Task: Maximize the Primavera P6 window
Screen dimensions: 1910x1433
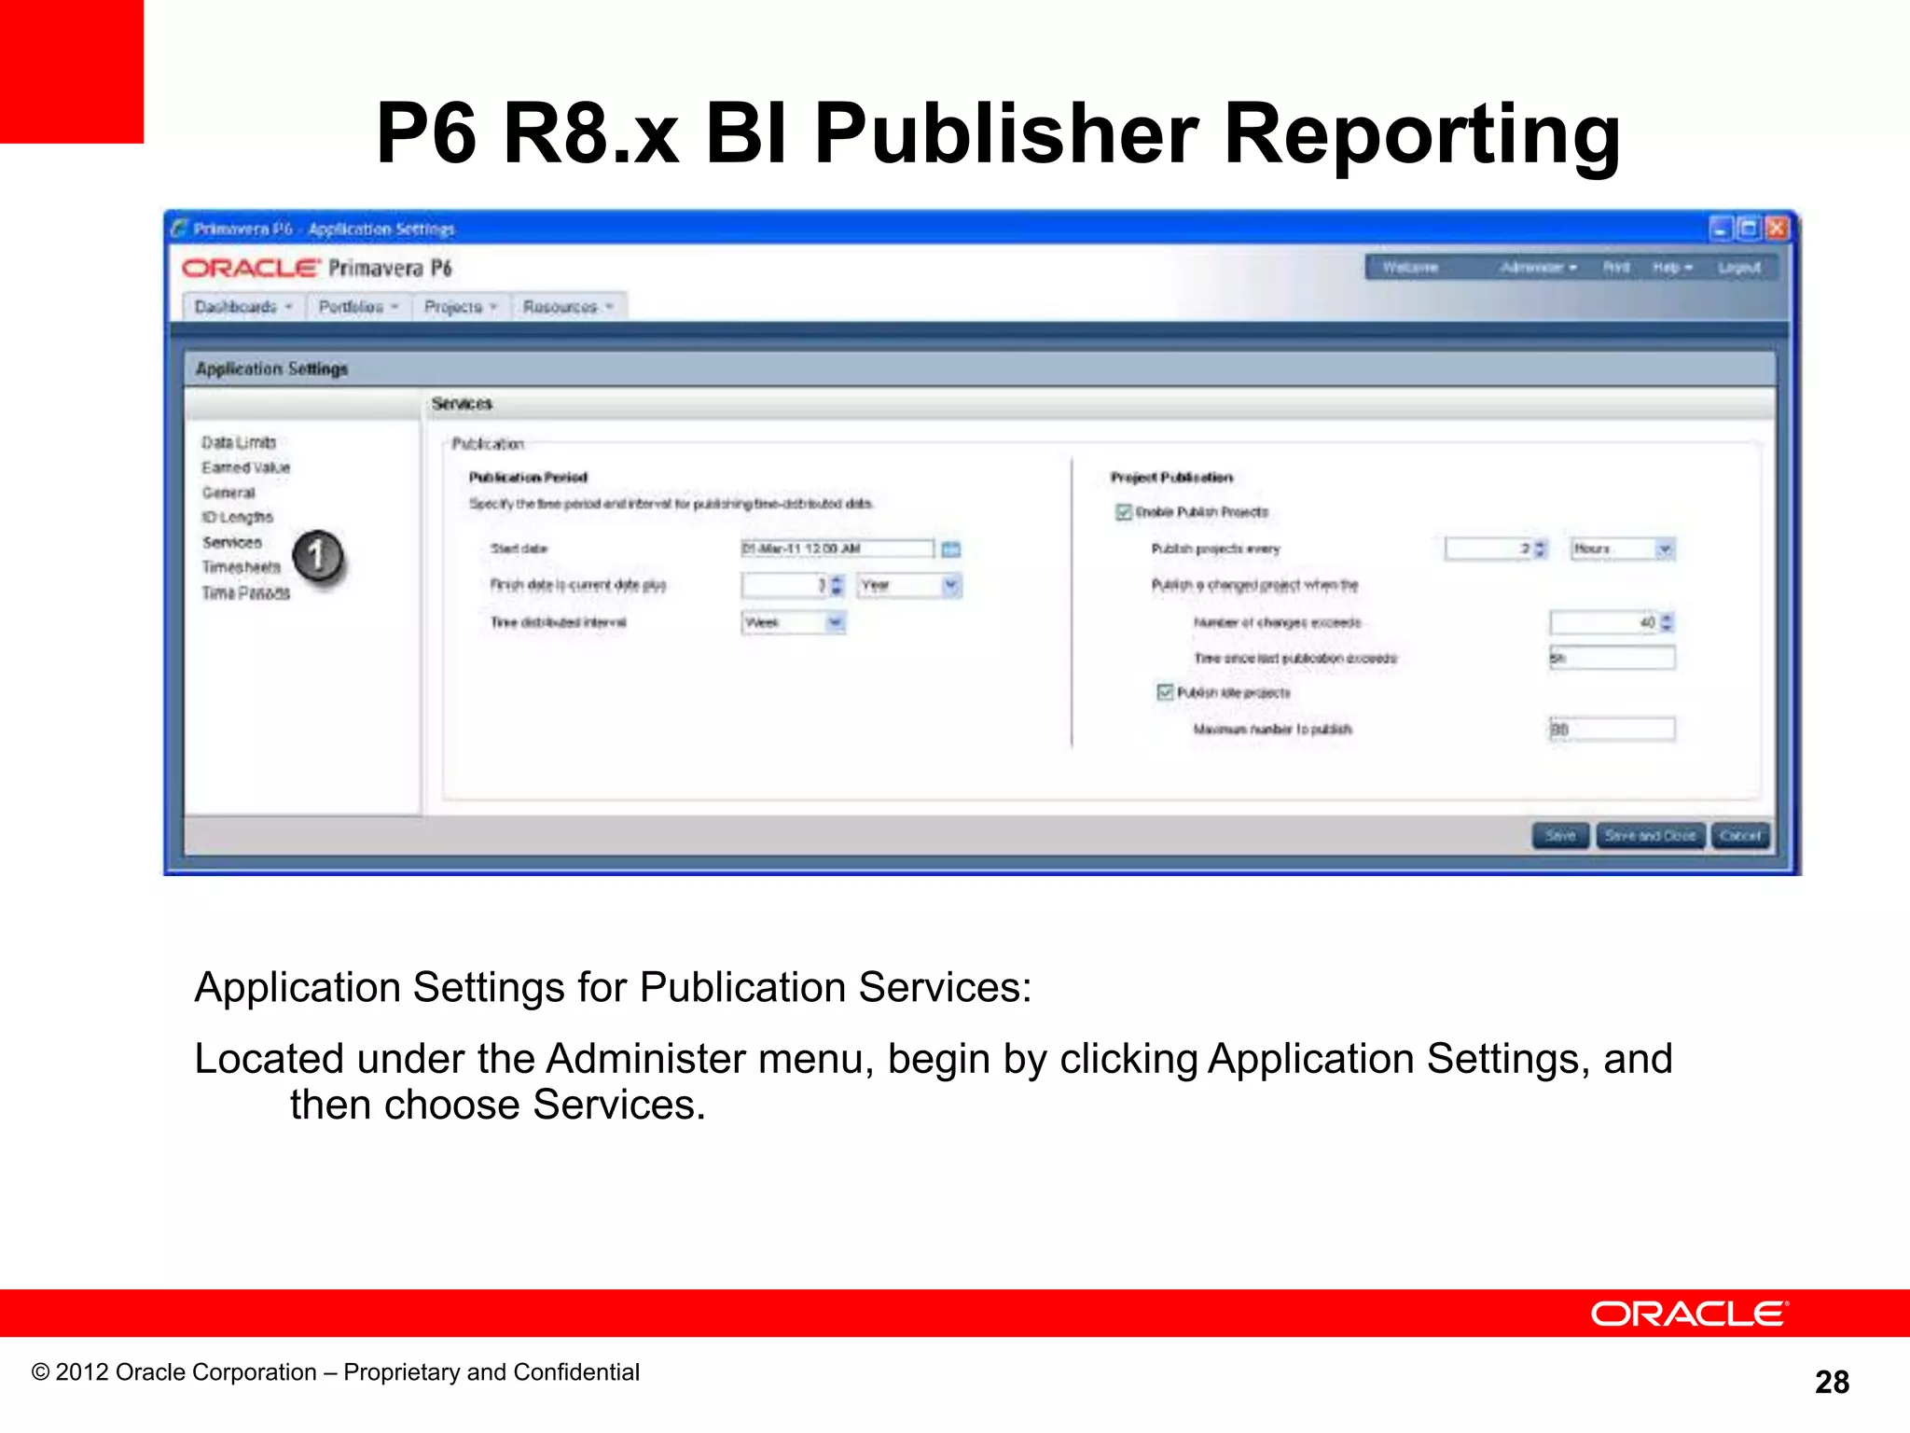Action: click(1749, 229)
